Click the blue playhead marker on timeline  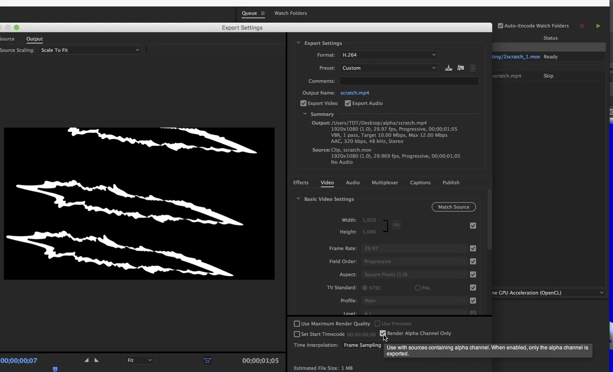(x=55, y=369)
